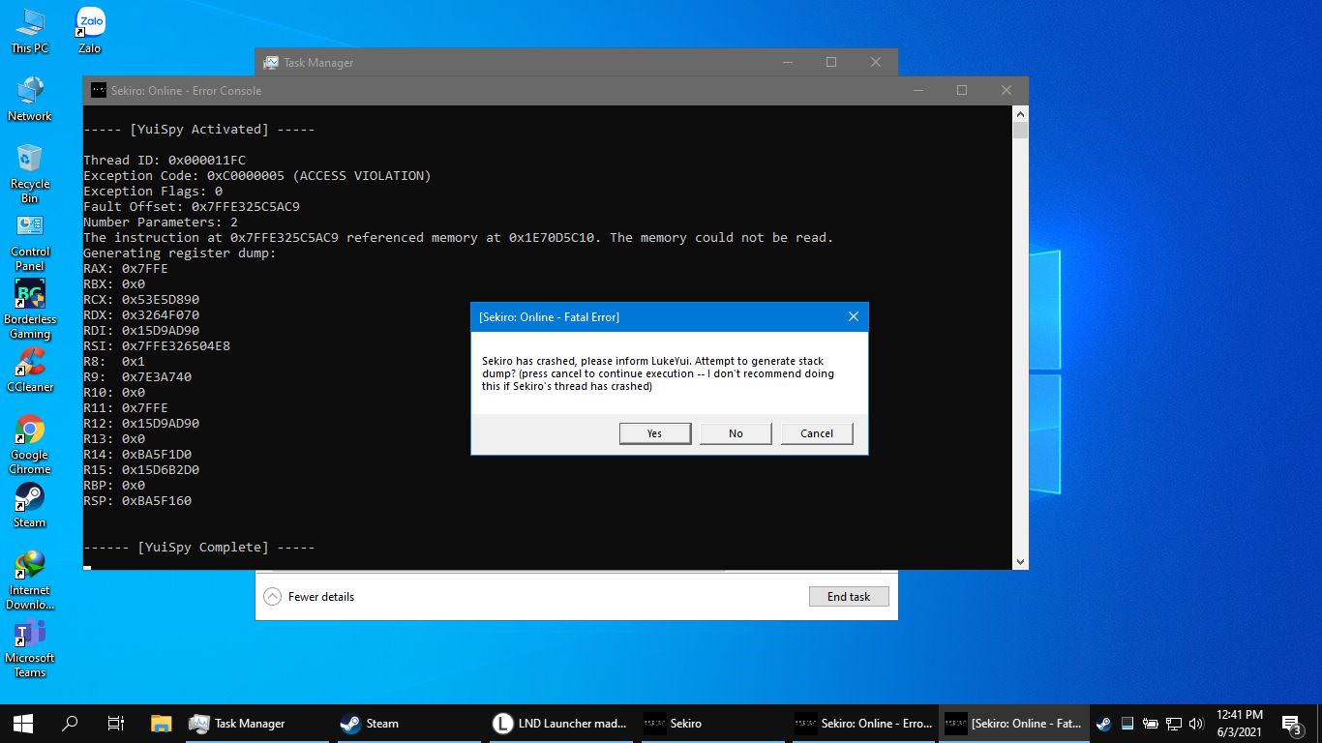Open File Explorer from the taskbar

coord(161,723)
